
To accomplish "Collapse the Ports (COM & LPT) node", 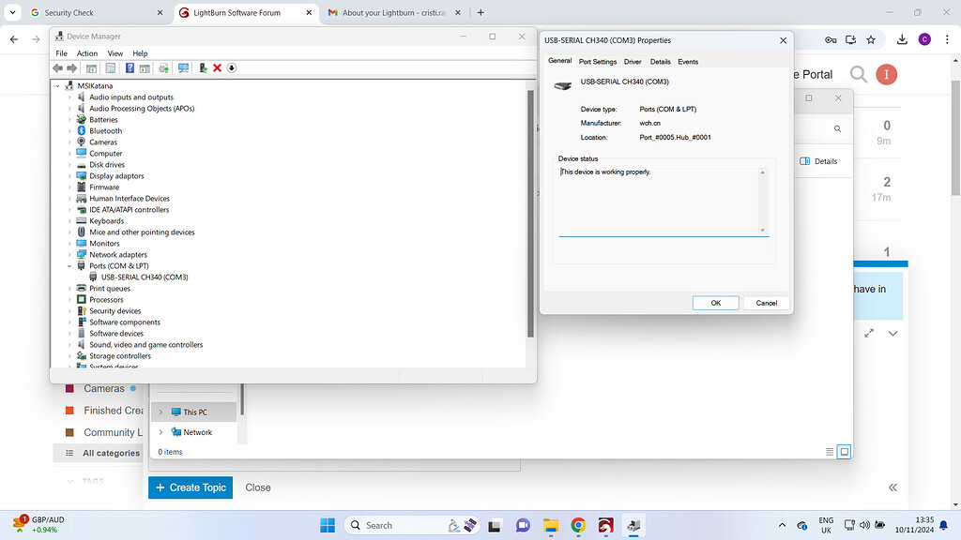I will pyautogui.click(x=69, y=265).
